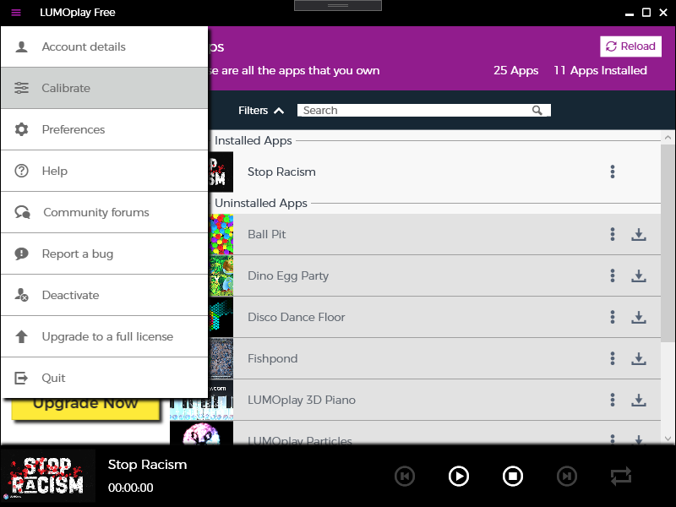Visit Community forums
The height and width of the screenshot is (507, 676).
pyautogui.click(x=104, y=212)
